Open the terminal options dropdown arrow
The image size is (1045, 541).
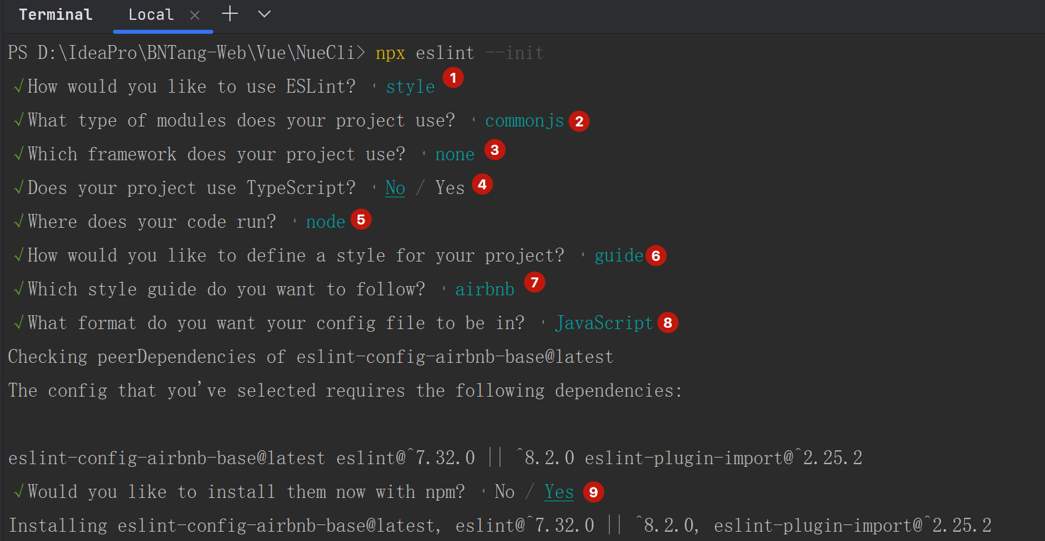[264, 14]
